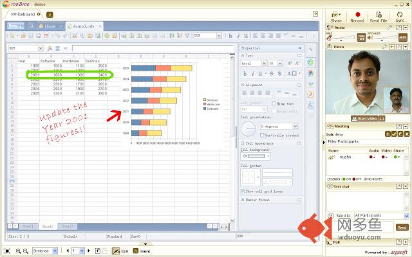Click the bold icon in Properties panel
Viewport: 412px width, 257px height.
point(245,74)
